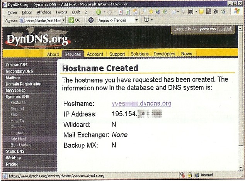Switch to the Developers tab
This screenshot has width=245, height=181.
click(164, 54)
